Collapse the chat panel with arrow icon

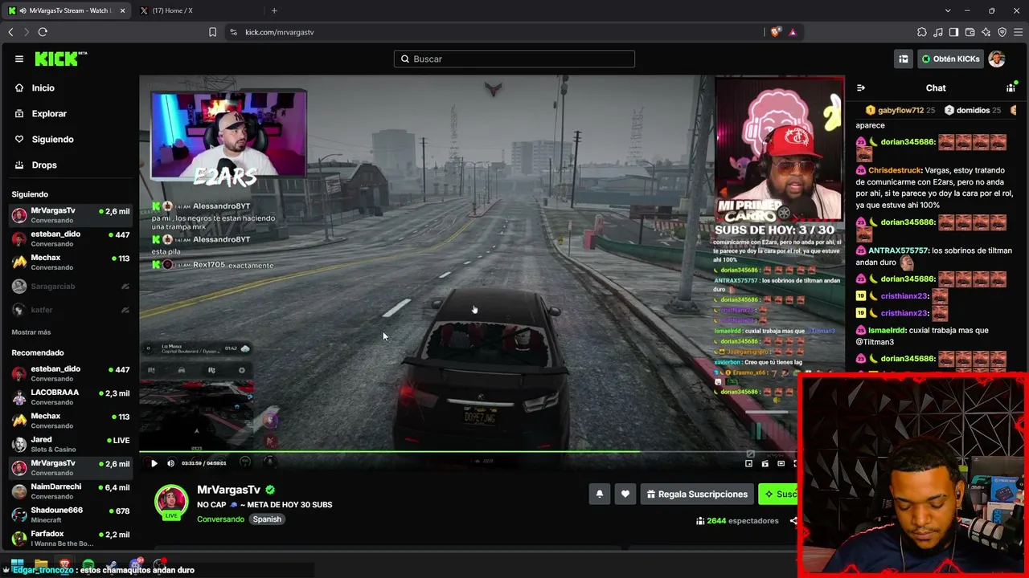[861, 88]
